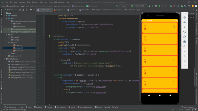Open the VCS menu
Viewport: 198px width, 111px height.
(x=55, y=2)
